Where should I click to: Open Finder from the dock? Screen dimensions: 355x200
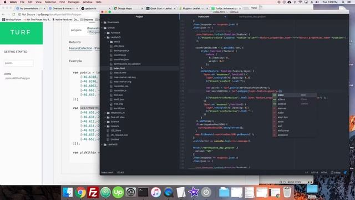coord(68,192)
